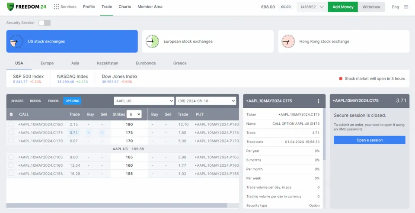
Task: Open the Services grid icon
Action: pos(56,7)
